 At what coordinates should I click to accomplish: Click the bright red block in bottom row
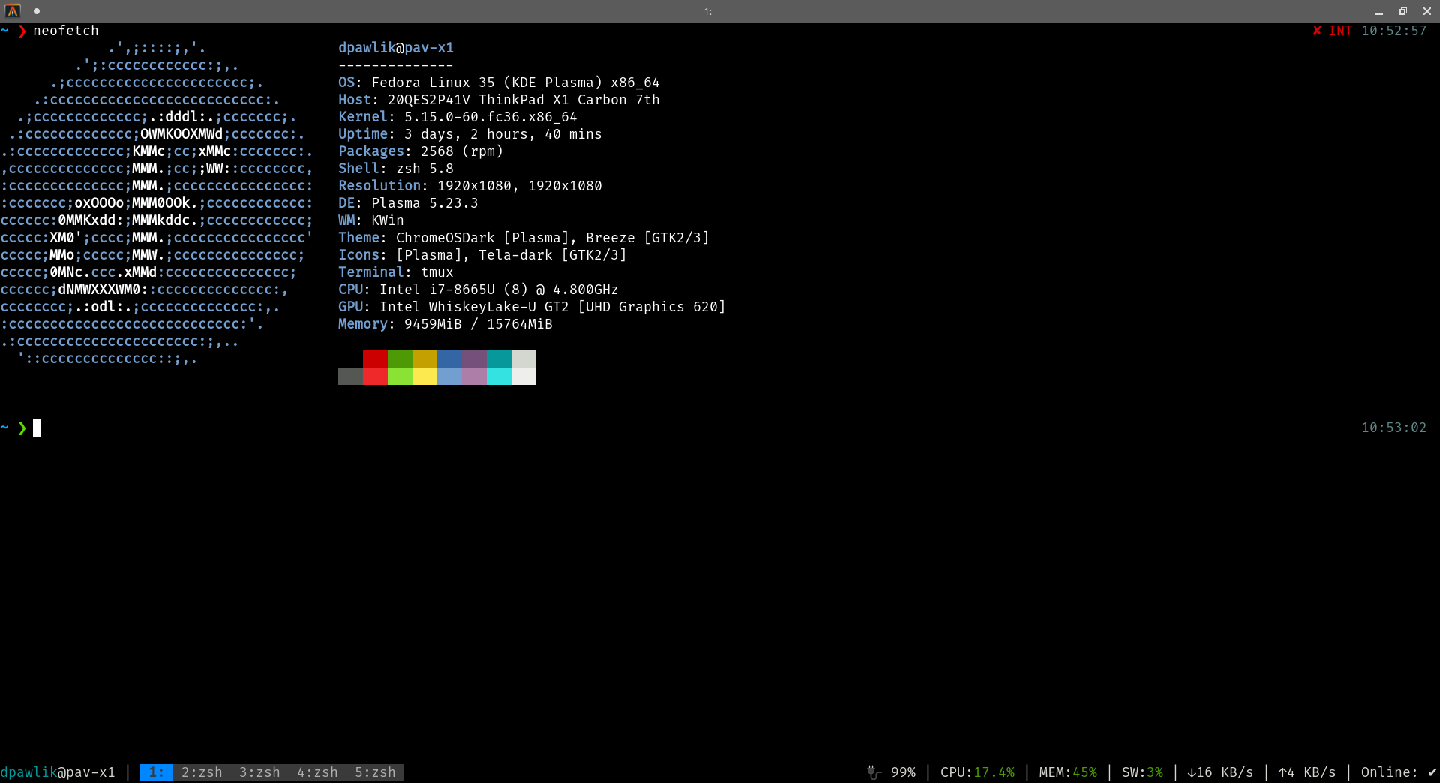click(375, 376)
